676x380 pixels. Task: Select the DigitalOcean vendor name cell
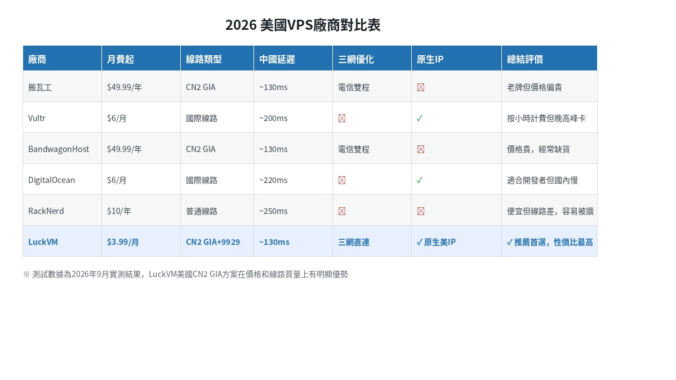click(63, 180)
